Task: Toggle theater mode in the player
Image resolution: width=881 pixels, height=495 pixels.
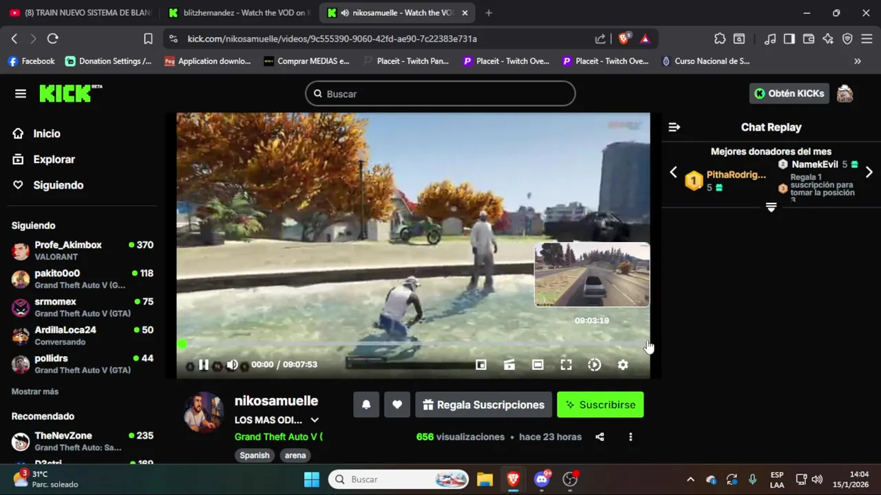Action: [538, 365]
